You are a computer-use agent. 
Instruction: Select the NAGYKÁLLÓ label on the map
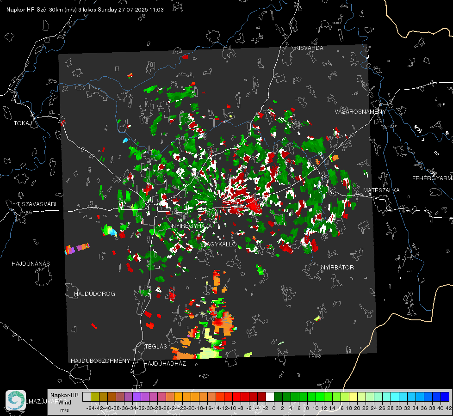pos(220,244)
